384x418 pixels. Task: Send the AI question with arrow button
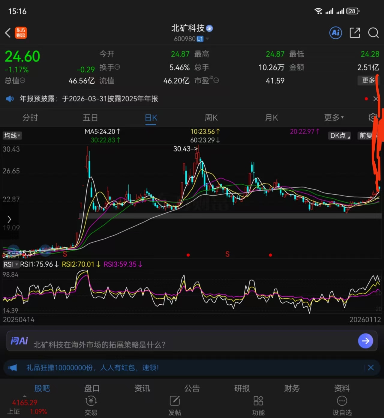pos(365,341)
